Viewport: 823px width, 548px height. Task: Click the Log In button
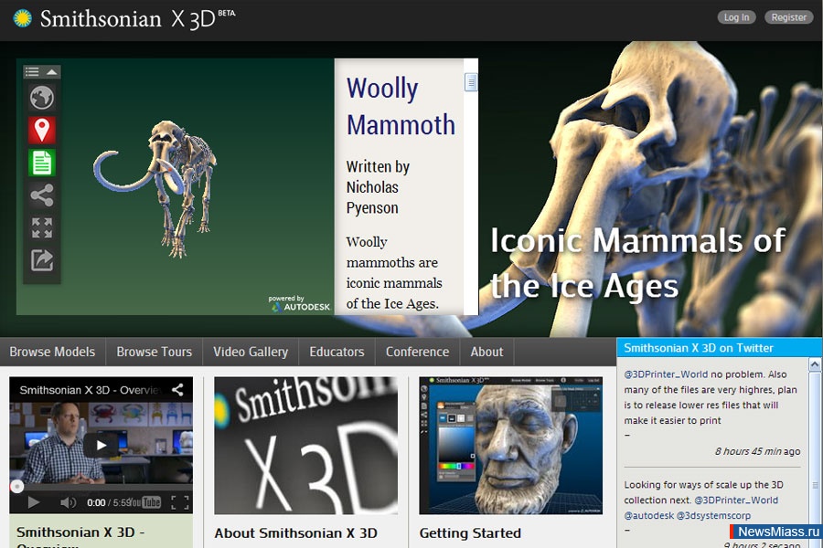coord(736,17)
